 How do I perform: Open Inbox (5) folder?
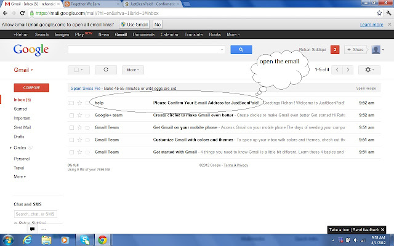point(22,100)
